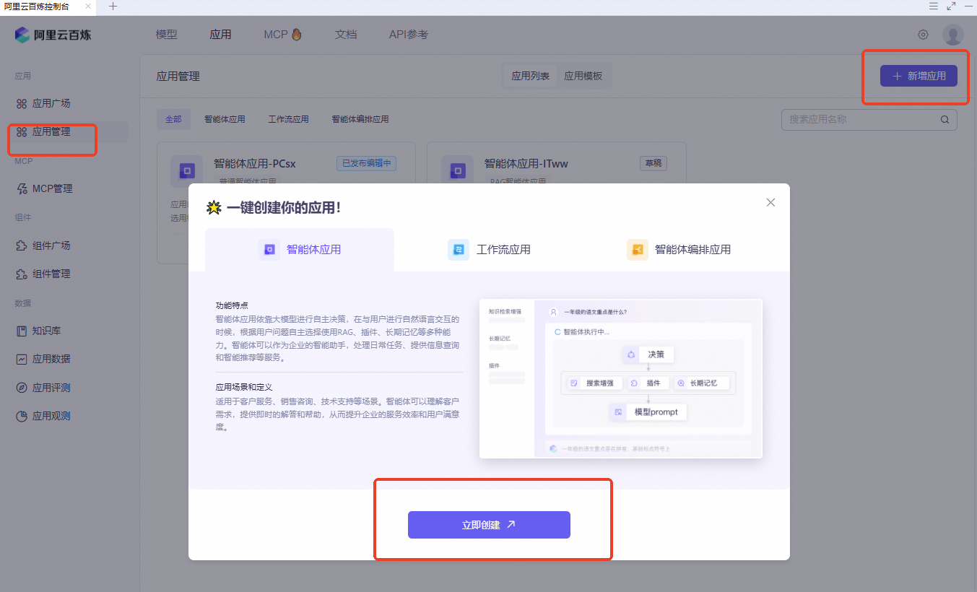Screen dimensions: 977x592
Task: Click the agent flow preview image
Action: (621, 378)
